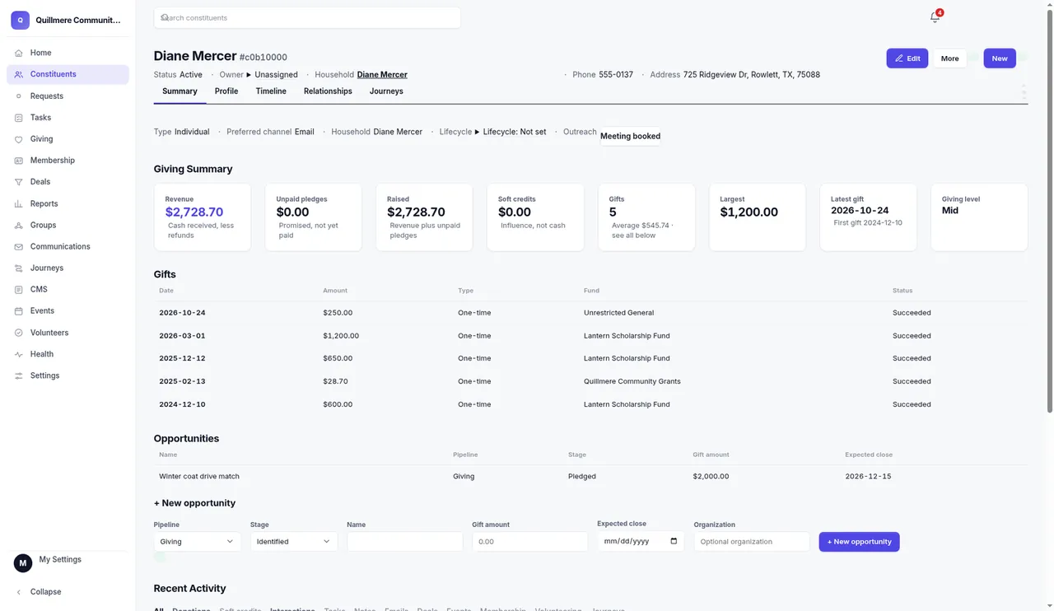1054x611 pixels.
Task: View notifications bell with badge
Action: coord(935,16)
